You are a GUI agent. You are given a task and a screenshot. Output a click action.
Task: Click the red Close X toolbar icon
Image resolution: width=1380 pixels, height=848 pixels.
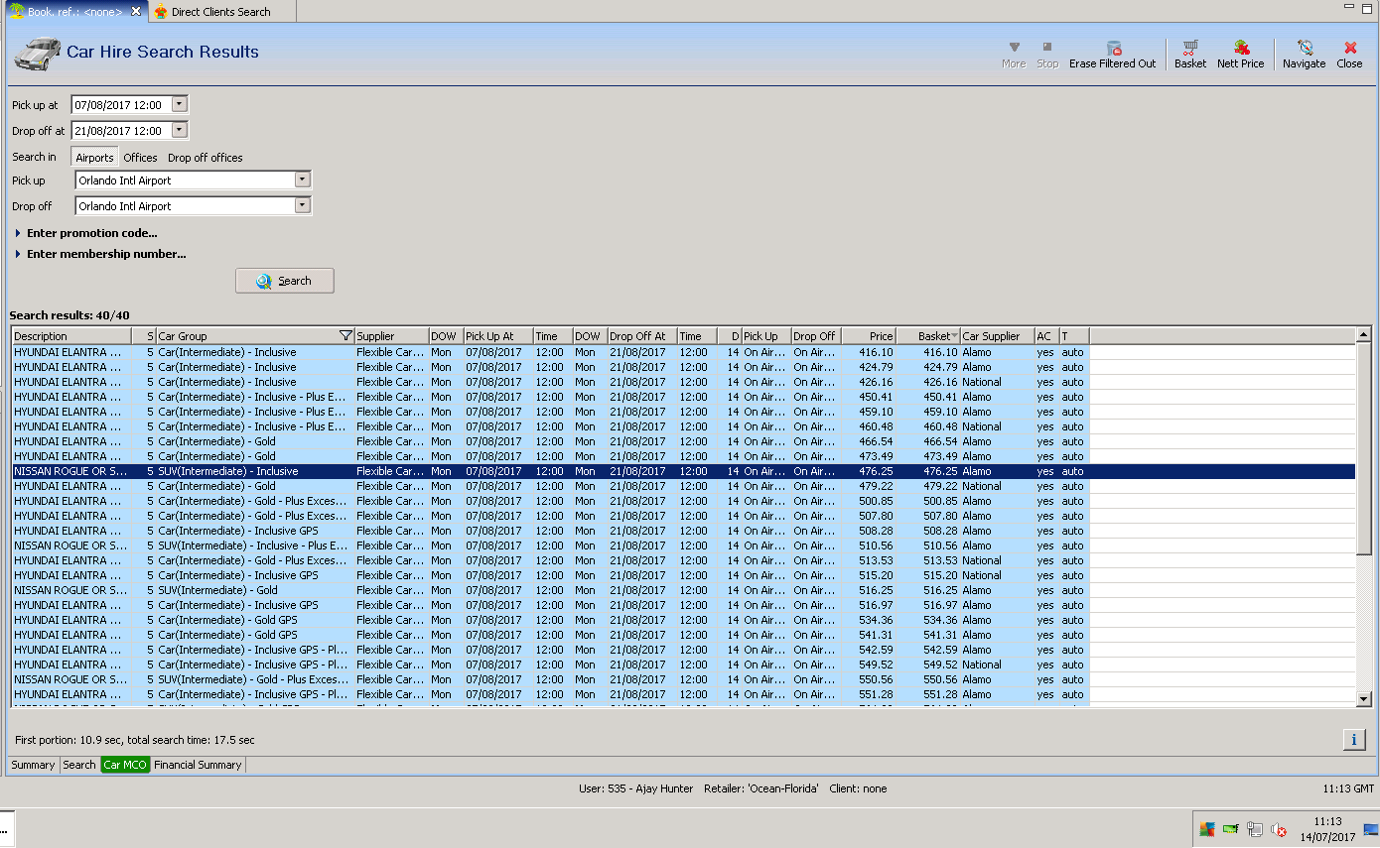point(1350,48)
